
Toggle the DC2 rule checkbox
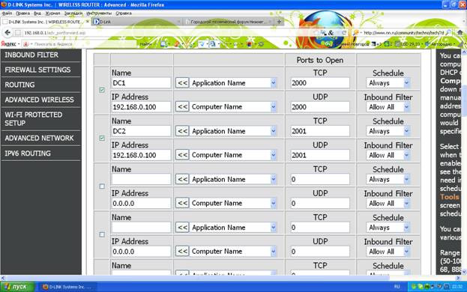click(x=102, y=138)
